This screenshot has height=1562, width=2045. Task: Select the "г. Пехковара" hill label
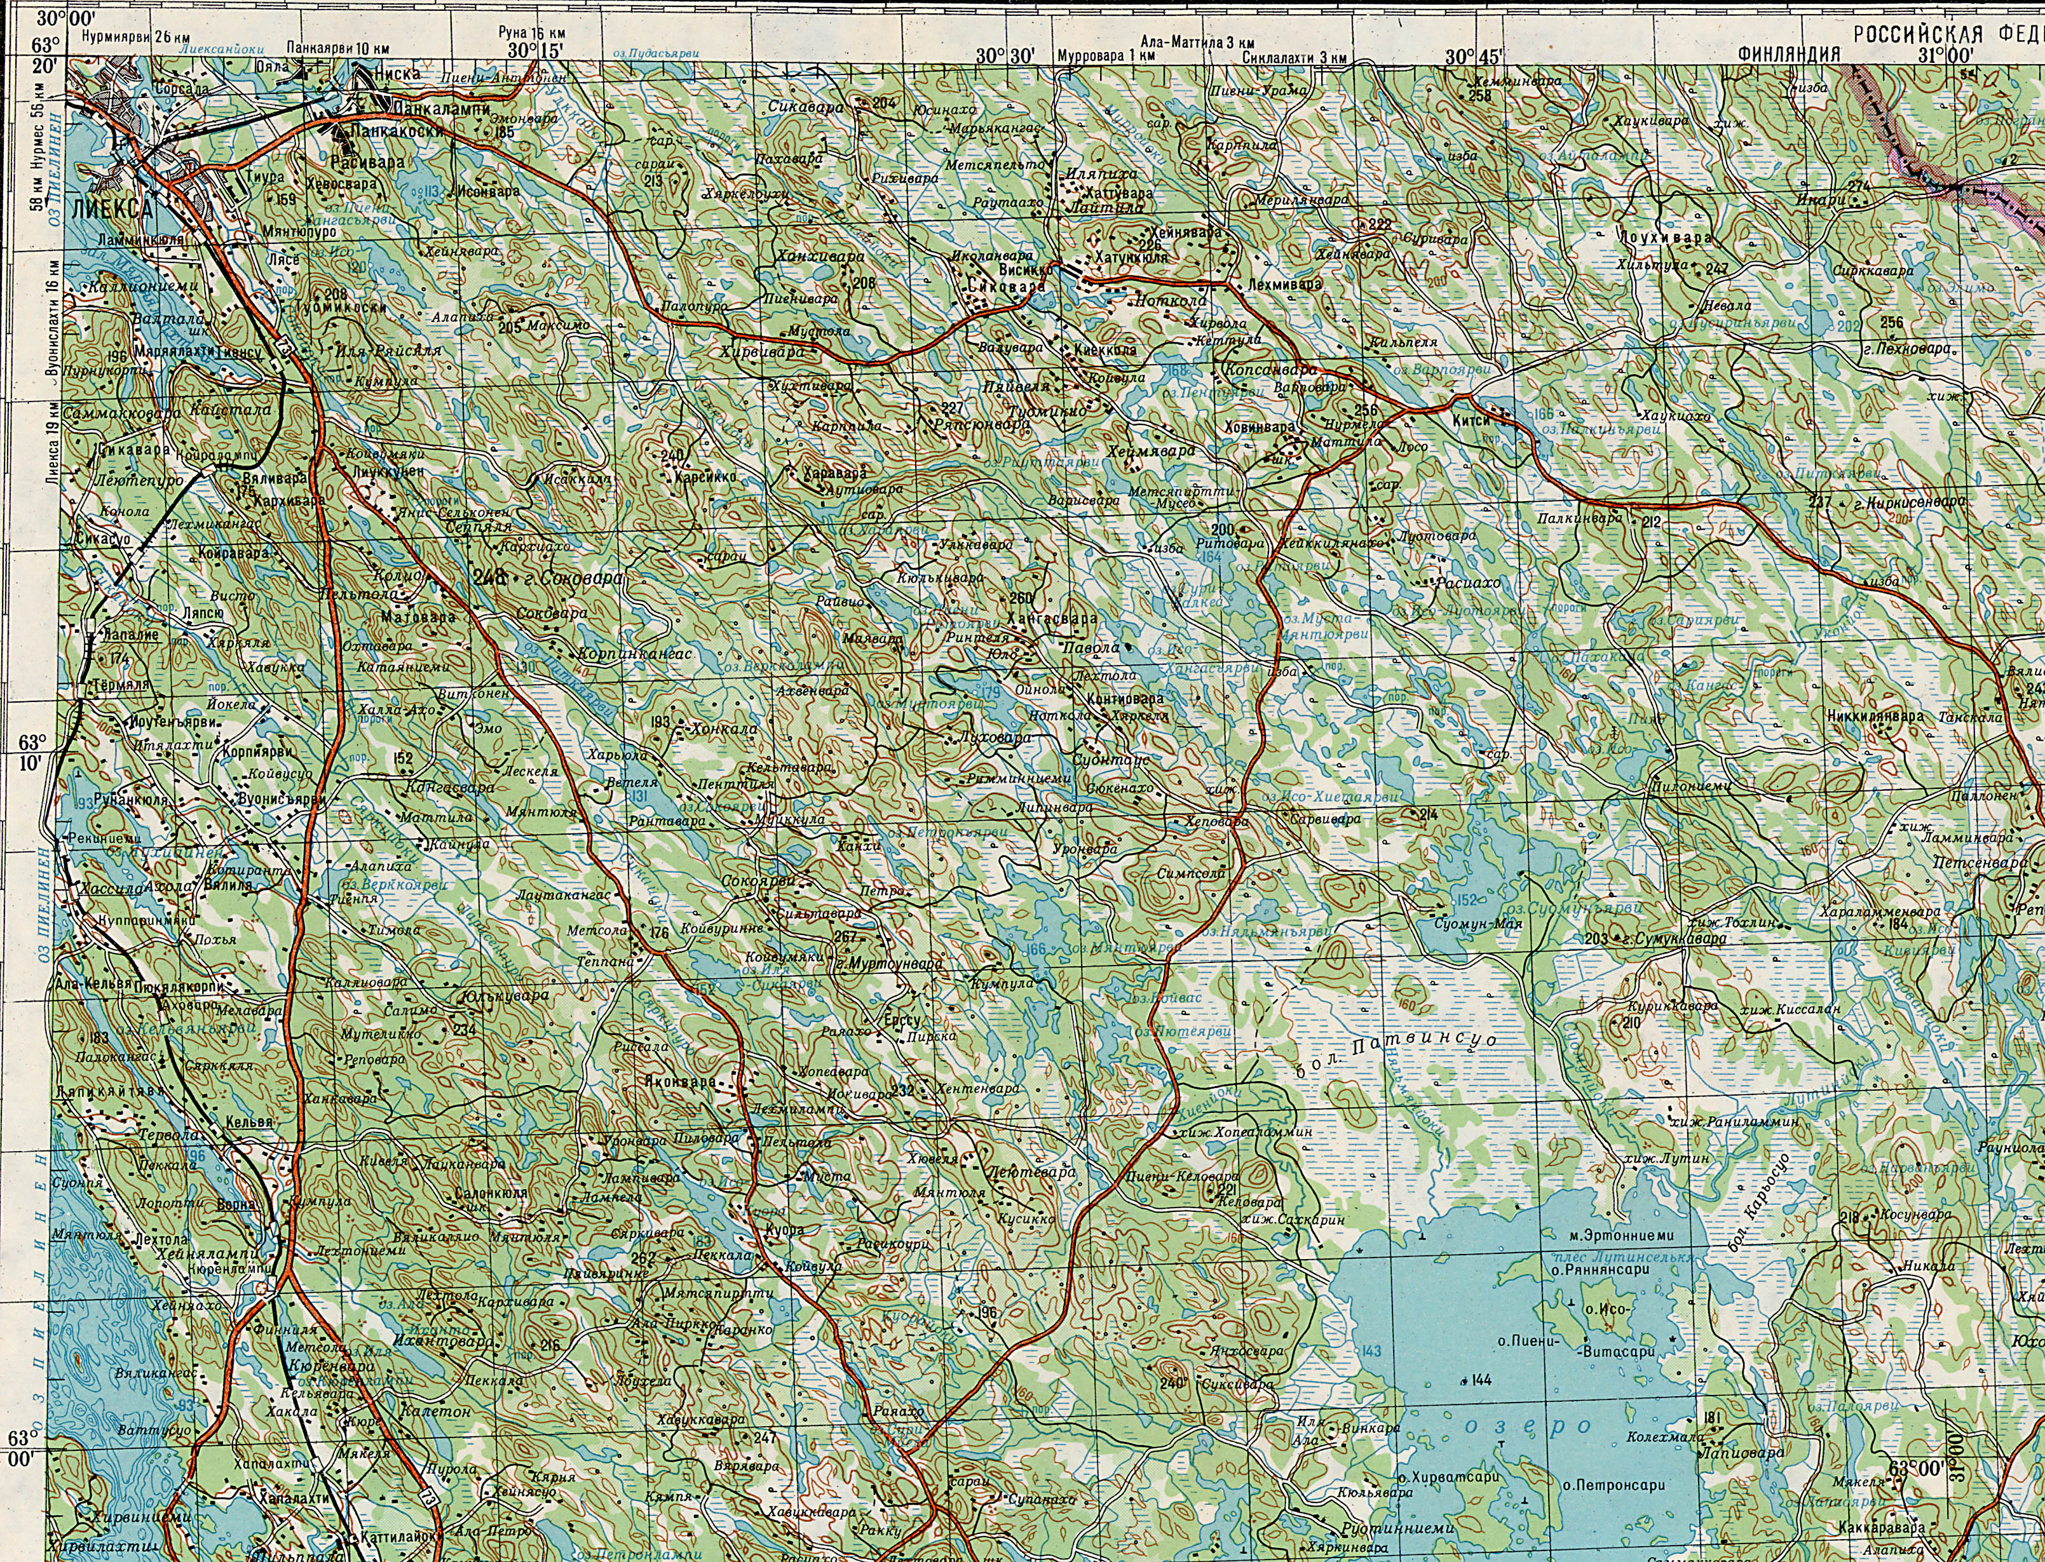[1908, 349]
